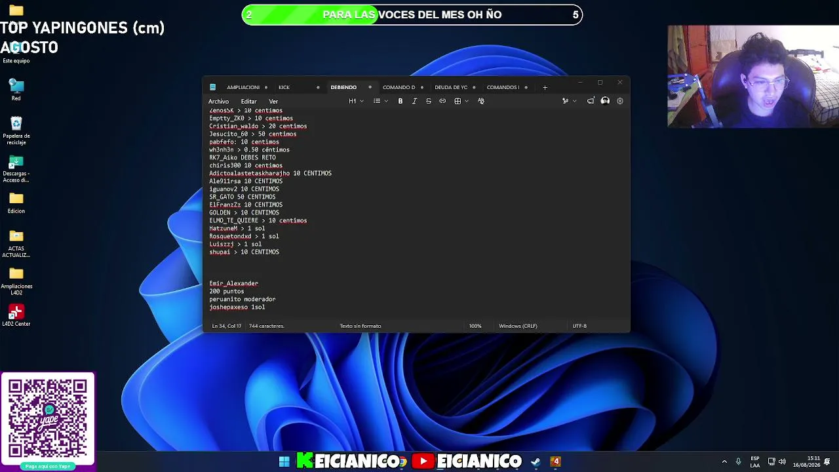Click the Windows (CRLF) line ending indicator
The image size is (839, 472).
pyautogui.click(x=518, y=326)
